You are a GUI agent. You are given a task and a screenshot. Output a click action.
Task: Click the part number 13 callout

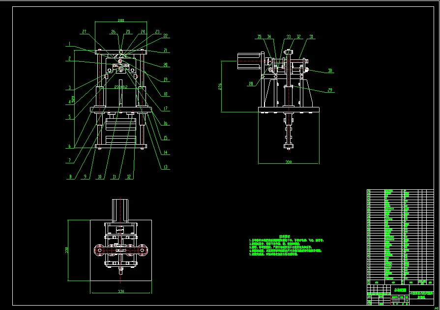tap(166, 167)
